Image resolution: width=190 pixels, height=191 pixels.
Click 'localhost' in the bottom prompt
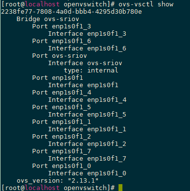click(42, 188)
